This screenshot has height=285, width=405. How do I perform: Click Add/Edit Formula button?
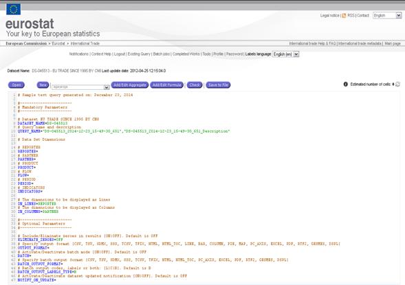(x=167, y=85)
